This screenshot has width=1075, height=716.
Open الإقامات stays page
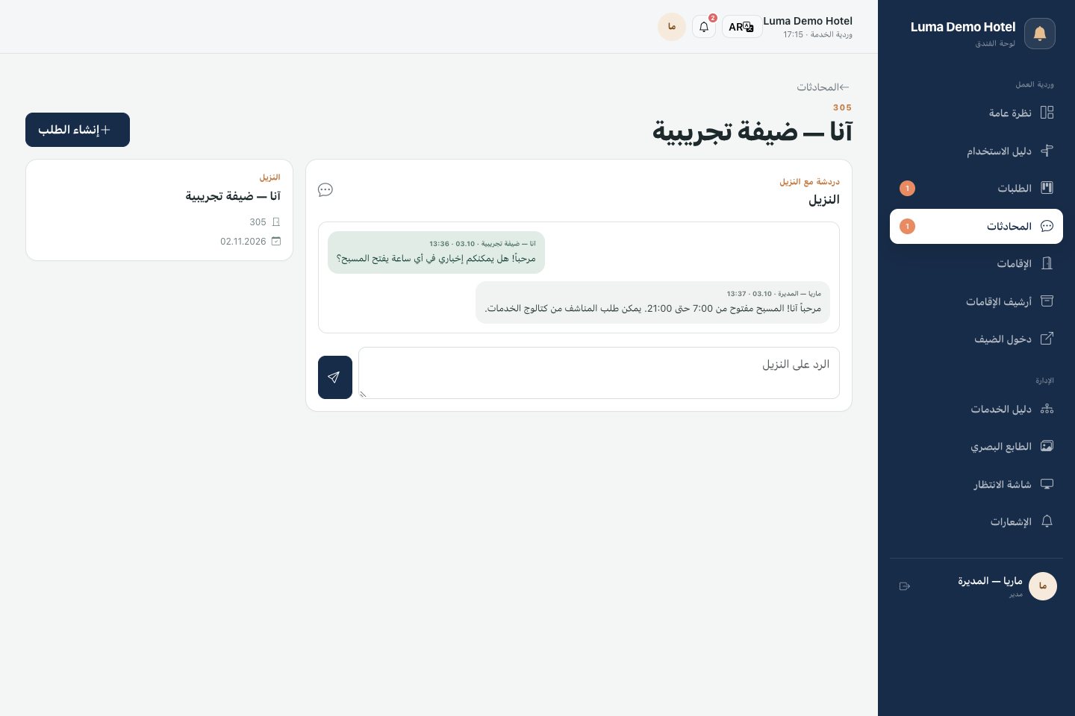[976, 263]
